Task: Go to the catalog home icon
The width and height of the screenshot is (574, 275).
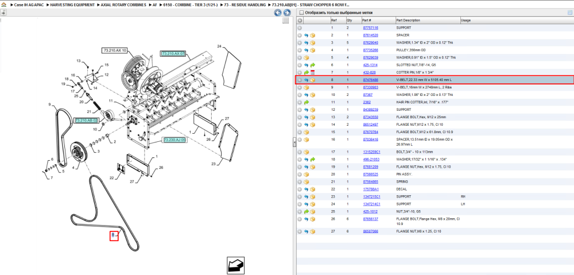Action: pyautogui.click(x=3, y=5)
